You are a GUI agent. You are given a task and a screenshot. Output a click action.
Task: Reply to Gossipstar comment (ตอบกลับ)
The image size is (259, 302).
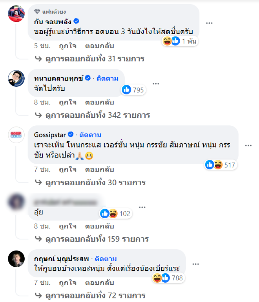pos(99,169)
